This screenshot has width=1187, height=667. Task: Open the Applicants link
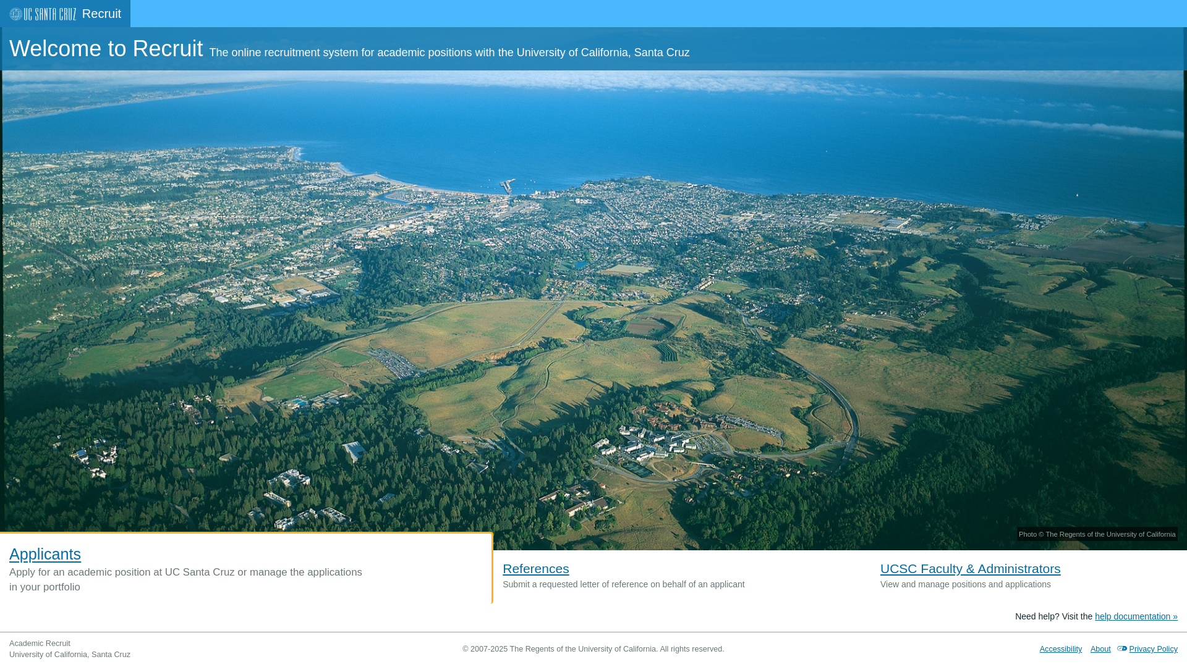tap(45, 554)
